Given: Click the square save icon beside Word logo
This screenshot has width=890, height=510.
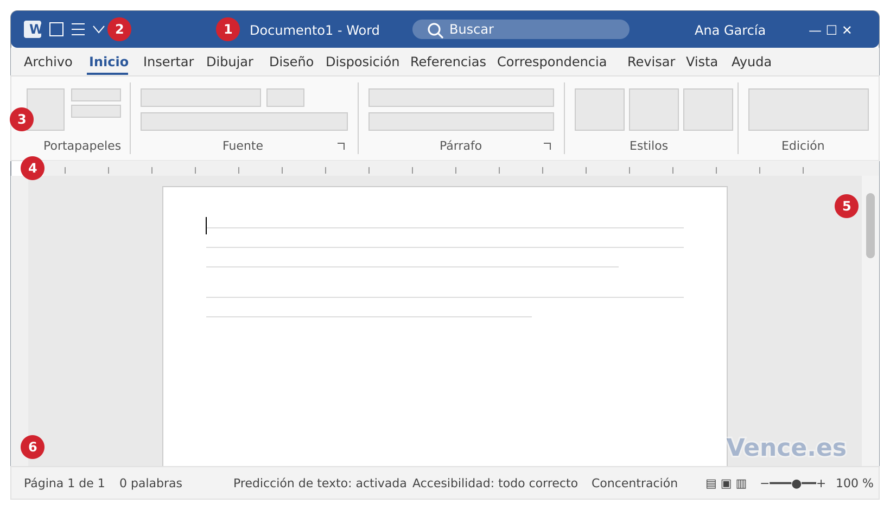Looking at the screenshot, I should coord(56,29).
